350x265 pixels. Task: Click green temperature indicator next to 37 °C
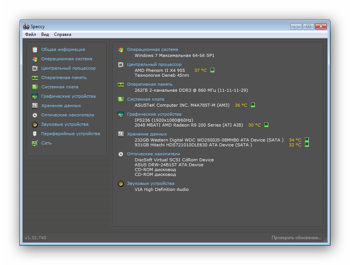click(x=212, y=70)
